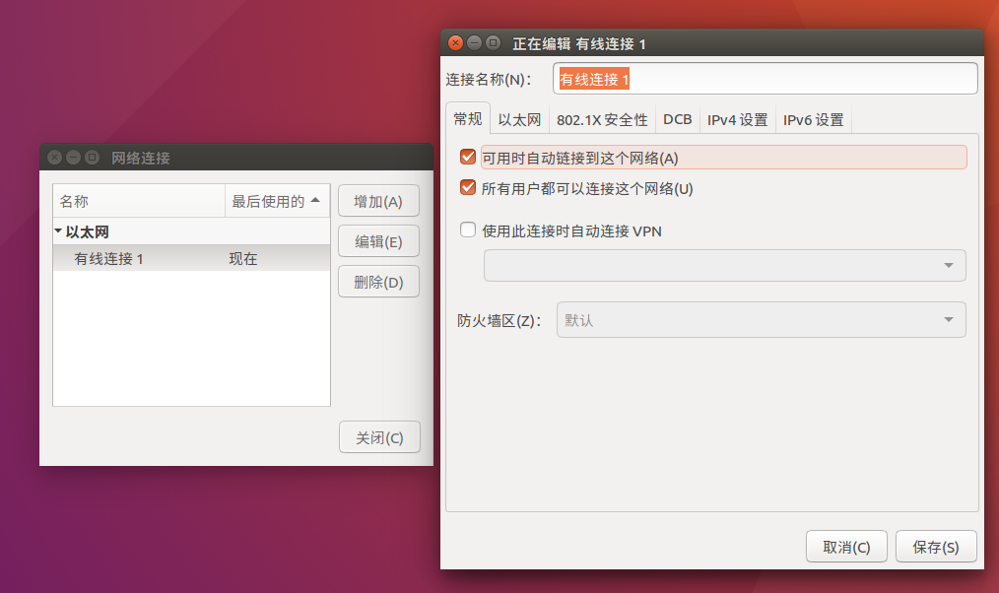Close the 正在编辑 有线连接 1 window

455,42
